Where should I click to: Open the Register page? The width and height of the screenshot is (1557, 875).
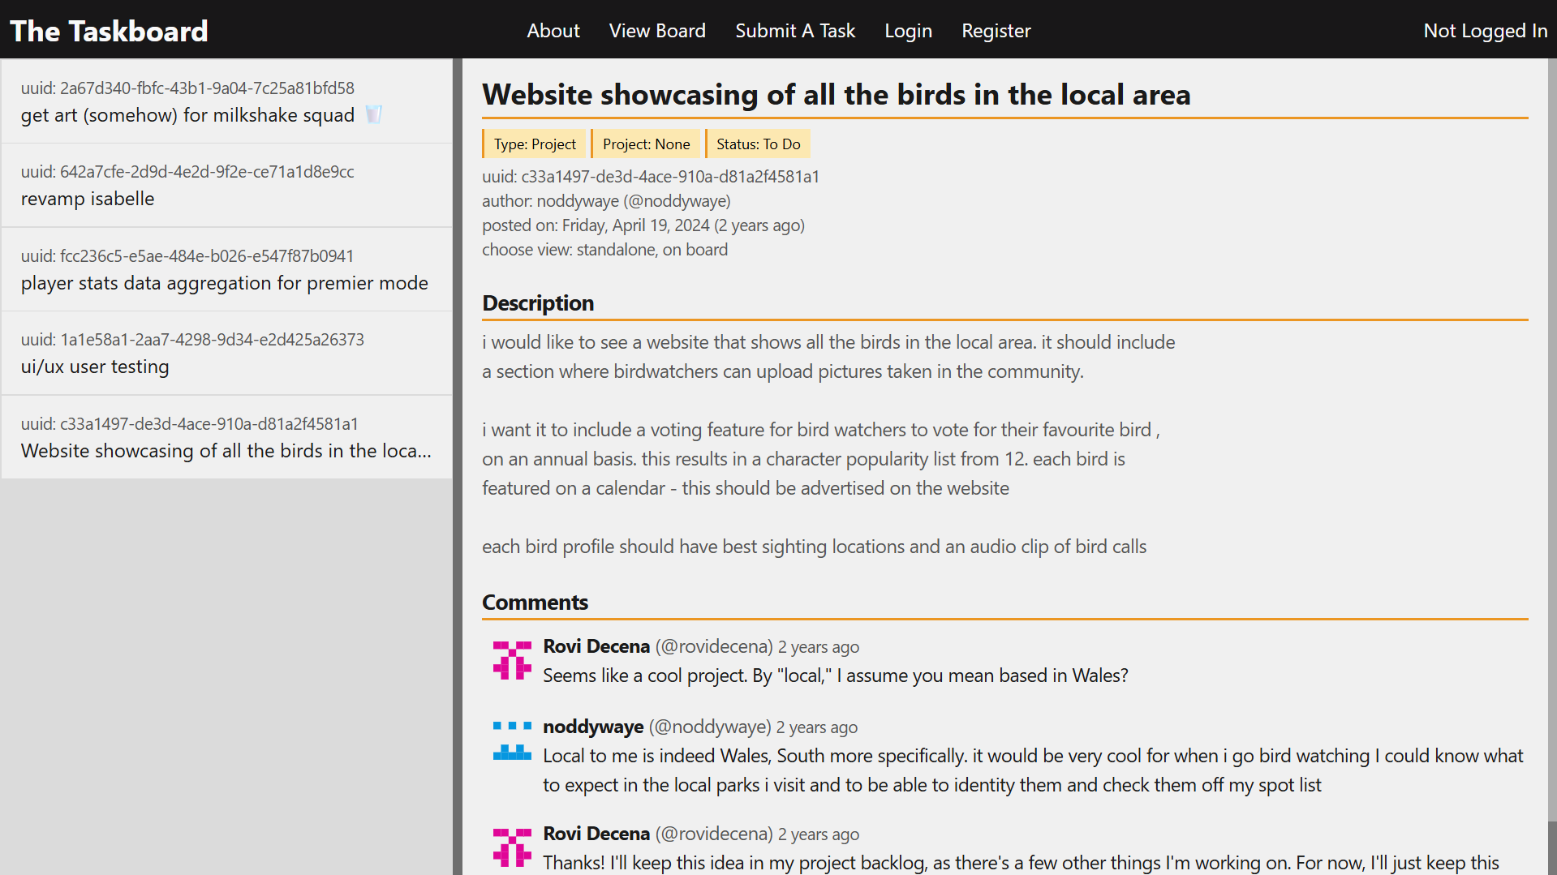996,30
